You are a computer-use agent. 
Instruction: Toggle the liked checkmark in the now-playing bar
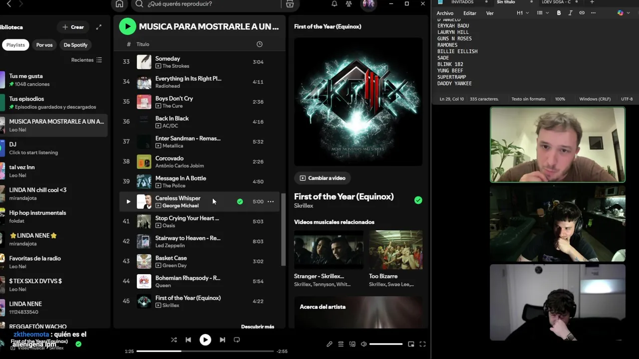pyautogui.click(x=78, y=344)
